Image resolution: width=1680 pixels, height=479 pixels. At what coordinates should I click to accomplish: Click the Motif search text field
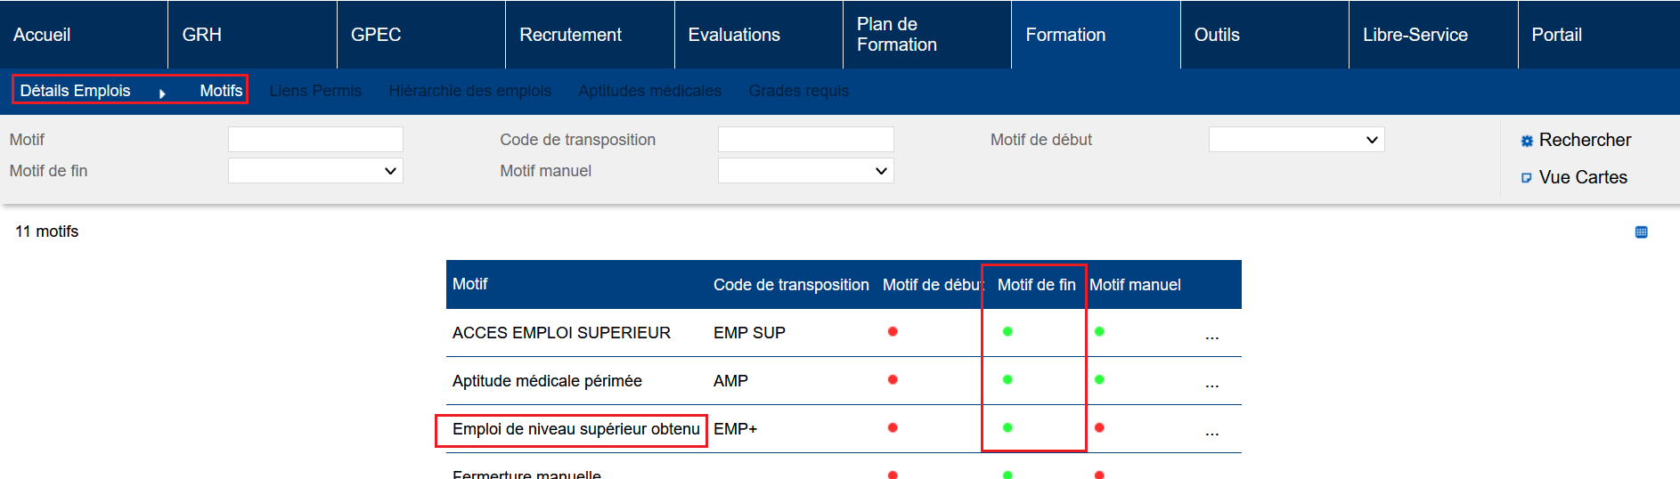point(315,140)
